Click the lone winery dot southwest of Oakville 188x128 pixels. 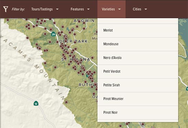pyautogui.click(x=66, y=102)
